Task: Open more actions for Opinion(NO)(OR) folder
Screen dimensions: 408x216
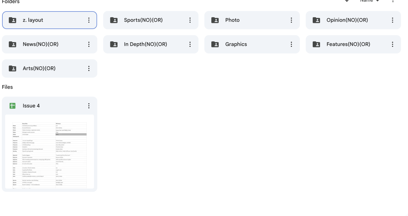Action: coord(393,20)
